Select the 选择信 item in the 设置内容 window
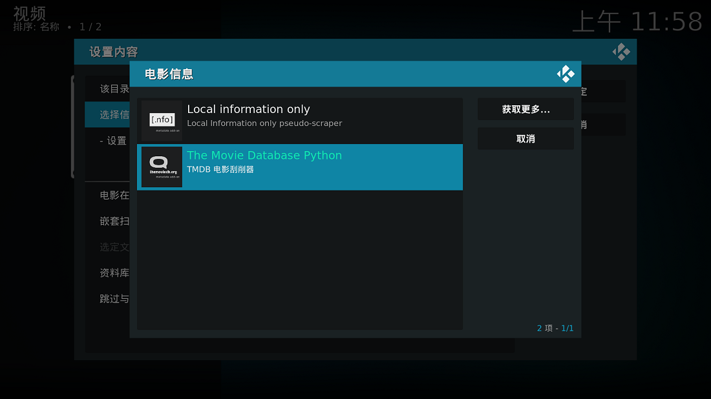Screen dimensions: 711x399 click(x=107, y=114)
